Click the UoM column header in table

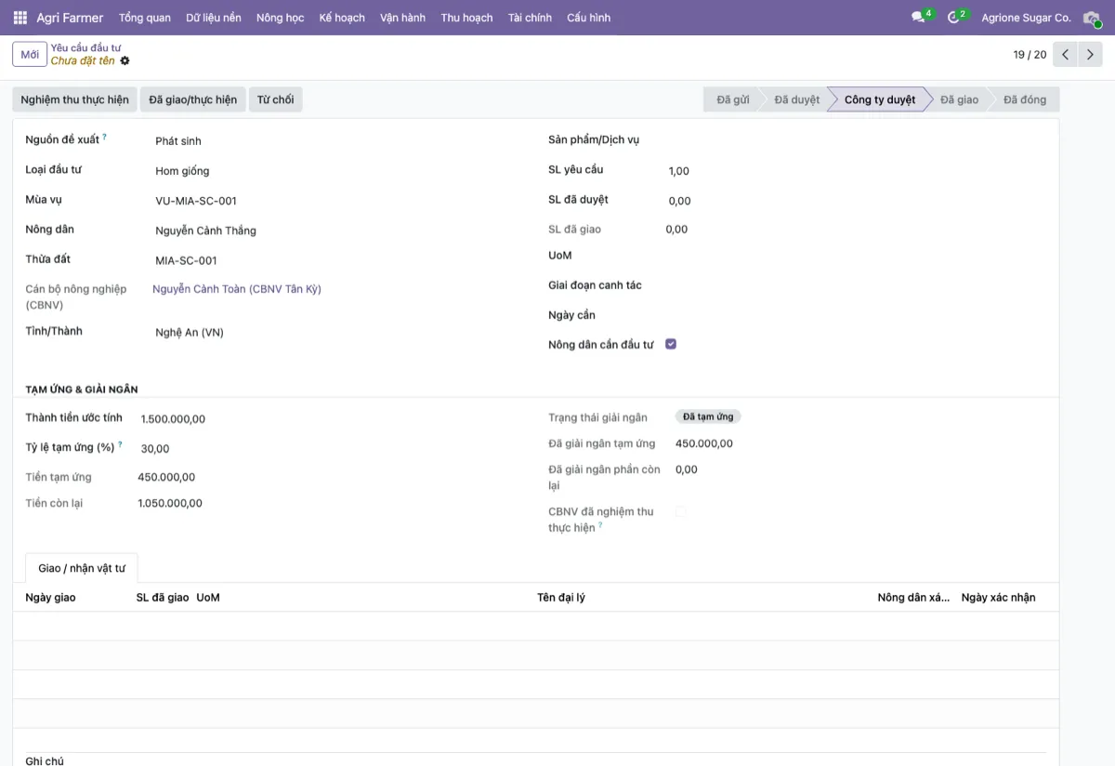pos(208,598)
